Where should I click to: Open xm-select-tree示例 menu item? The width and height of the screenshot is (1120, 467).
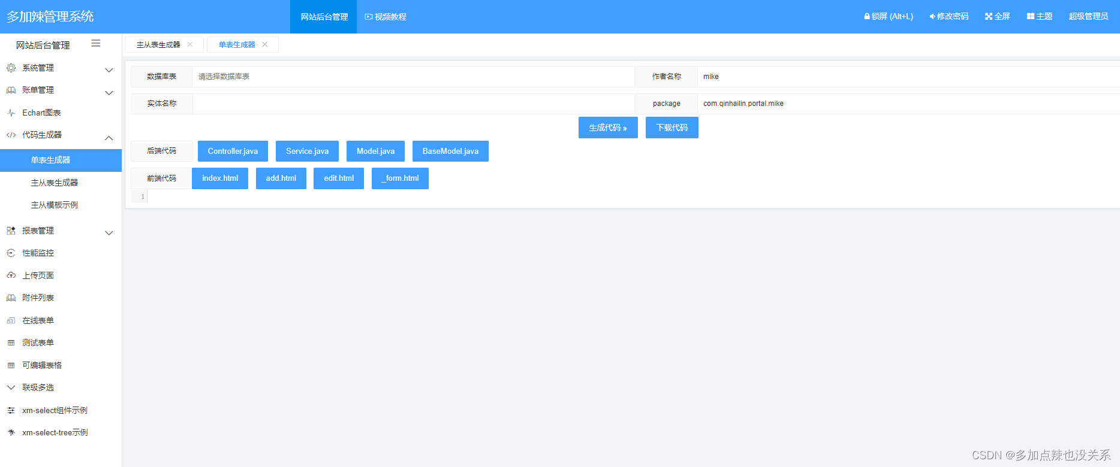point(61,432)
